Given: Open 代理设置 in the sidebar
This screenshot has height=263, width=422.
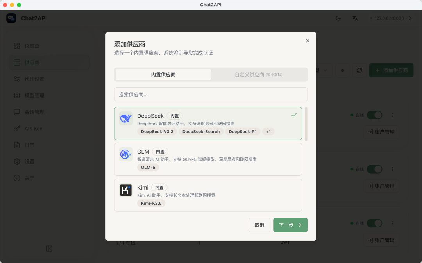Looking at the screenshot, I should (49, 79).
